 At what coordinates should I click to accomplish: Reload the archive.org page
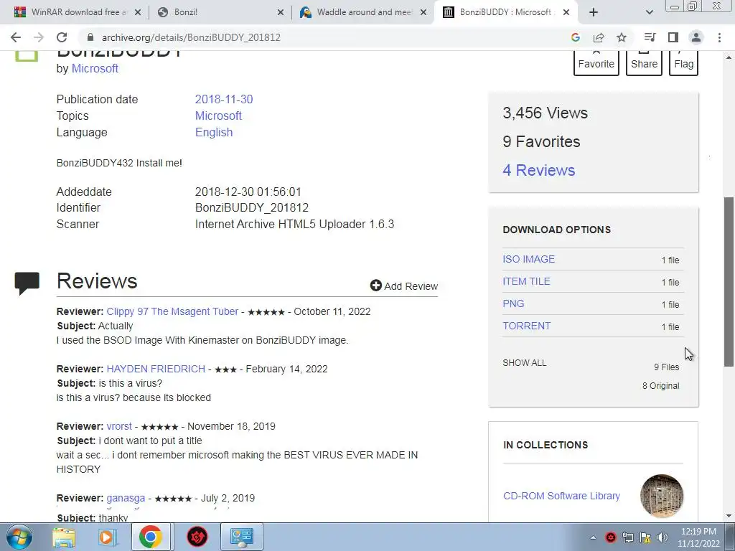(x=62, y=37)
